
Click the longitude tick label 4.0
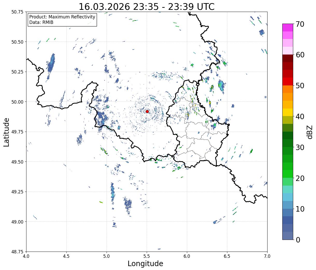(26, 256)
